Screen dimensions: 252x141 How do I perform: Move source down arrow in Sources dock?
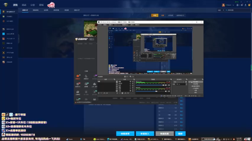tap(128, 93)
